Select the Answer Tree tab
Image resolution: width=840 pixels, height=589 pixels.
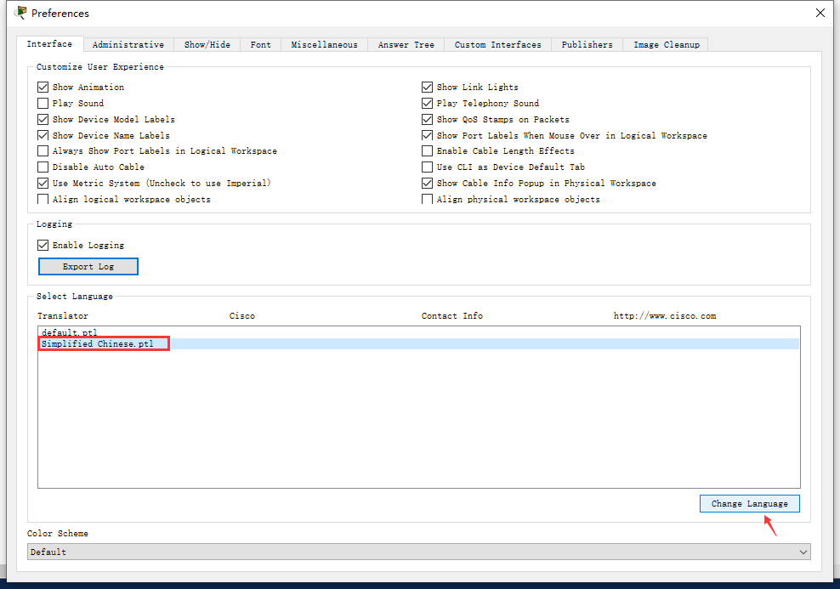406,45
